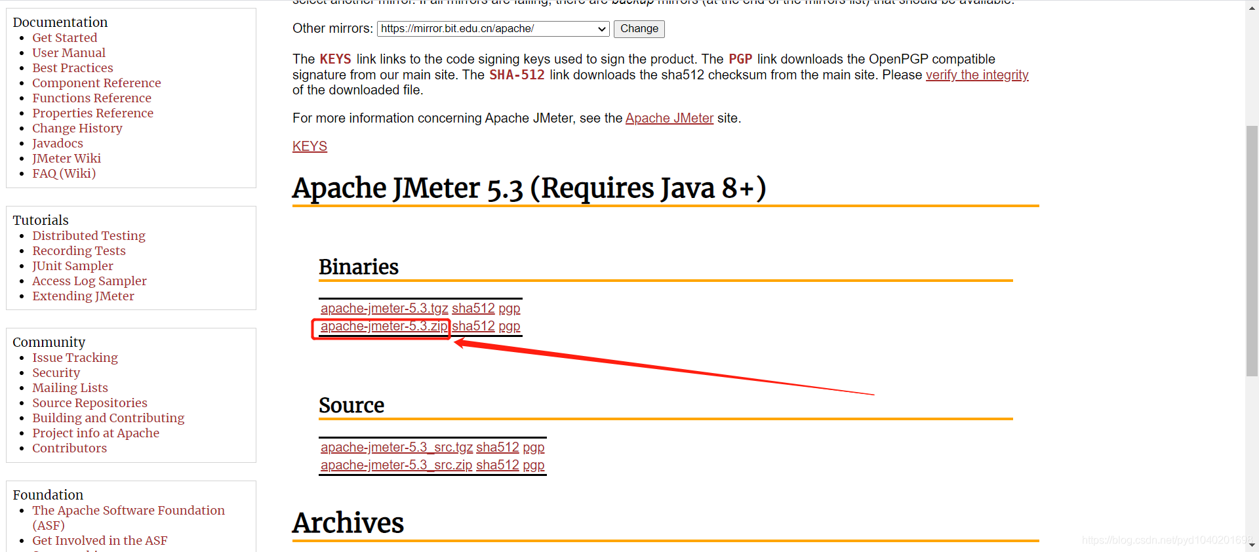Open the Mailing Lists link

pos(70,388)
